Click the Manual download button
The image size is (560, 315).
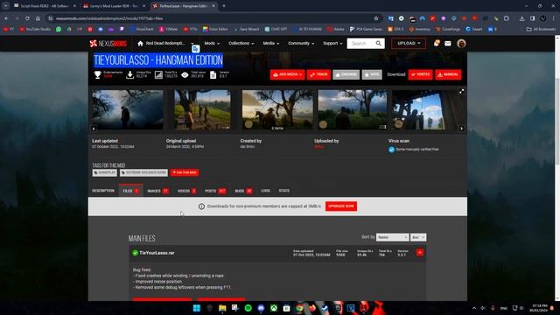tap(448, 74)
